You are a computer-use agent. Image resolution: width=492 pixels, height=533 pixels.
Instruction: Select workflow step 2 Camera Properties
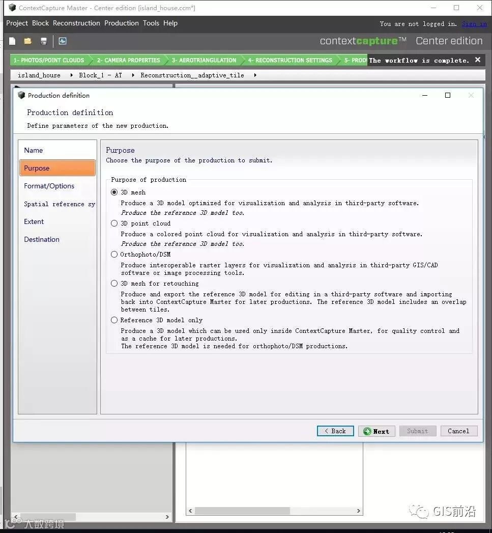point(128,60)
